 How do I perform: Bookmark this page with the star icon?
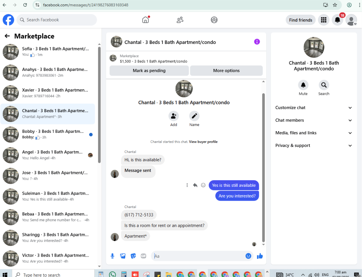[335, 5]
